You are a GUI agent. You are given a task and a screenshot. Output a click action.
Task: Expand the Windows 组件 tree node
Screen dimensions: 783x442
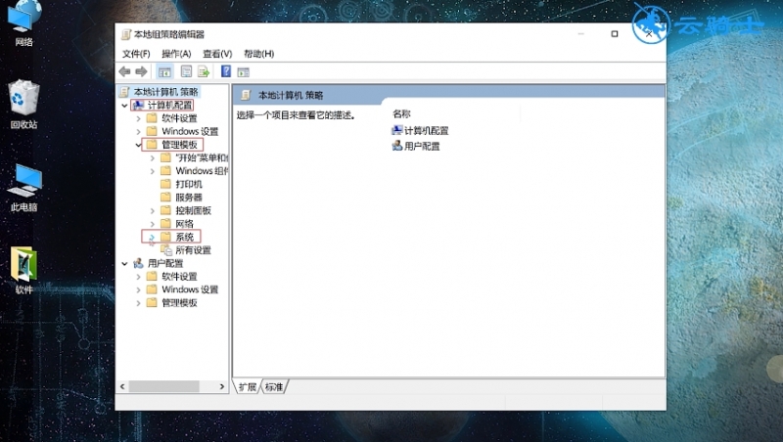(153, 171)
